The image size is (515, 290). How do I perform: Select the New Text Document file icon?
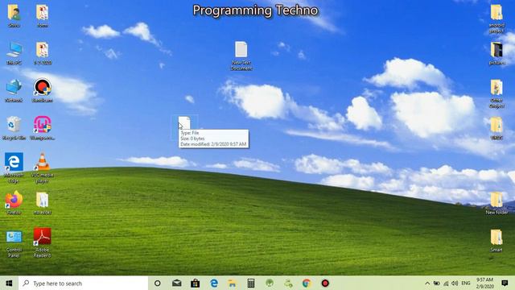click(x=241, y=56)
